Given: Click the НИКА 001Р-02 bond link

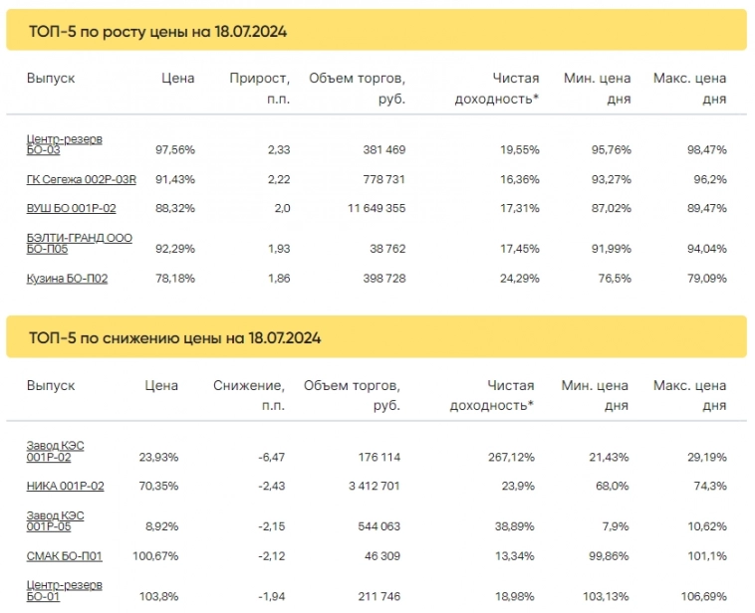Looking at the screenshot, I should click(65, 486).
